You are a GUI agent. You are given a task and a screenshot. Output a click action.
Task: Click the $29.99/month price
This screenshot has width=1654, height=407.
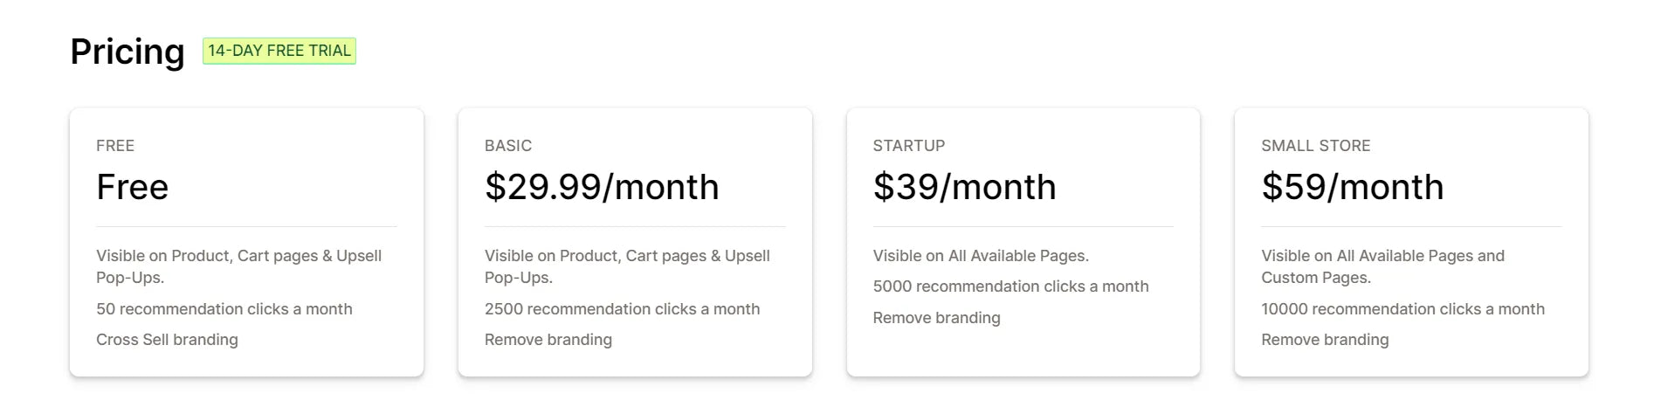[x=602, y=187]
